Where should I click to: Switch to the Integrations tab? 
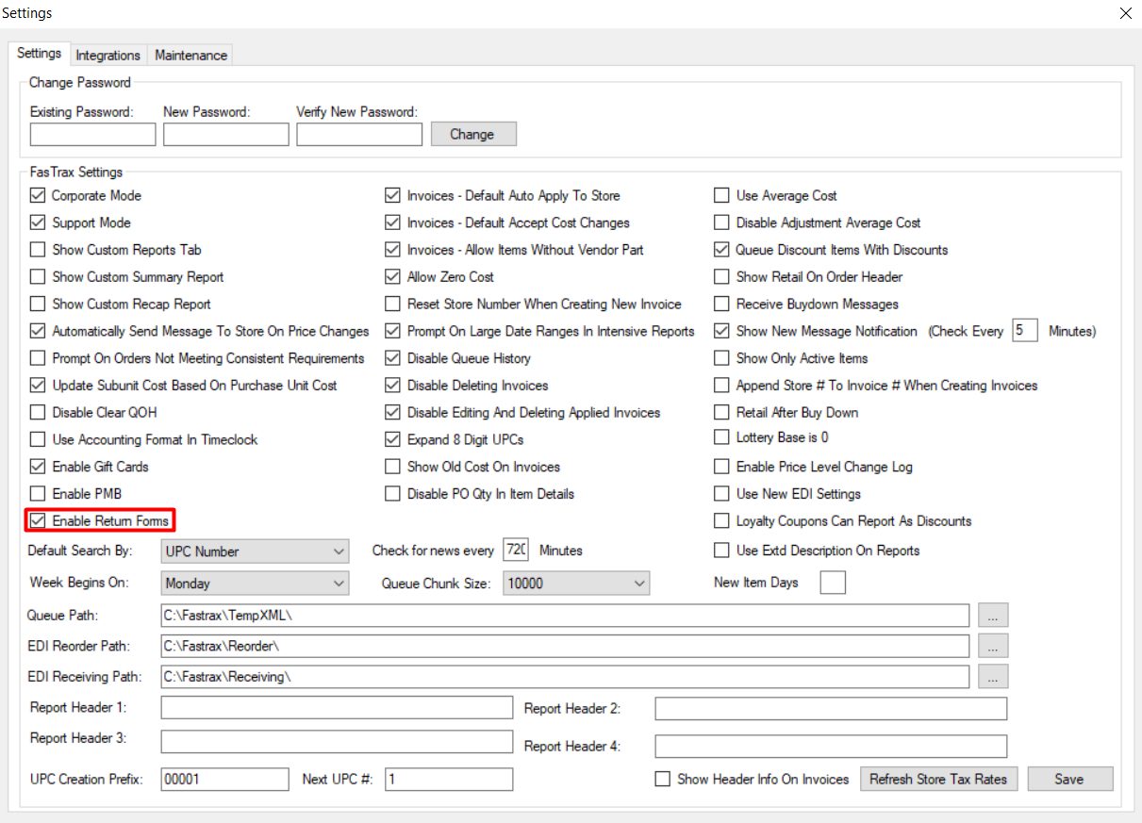click(108, 55)
